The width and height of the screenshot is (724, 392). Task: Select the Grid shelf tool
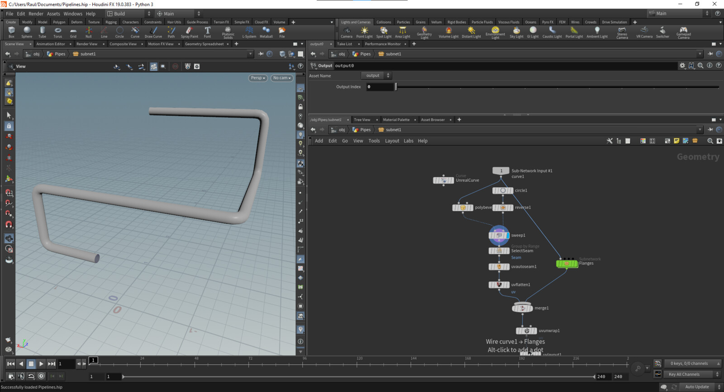(73, 32)
